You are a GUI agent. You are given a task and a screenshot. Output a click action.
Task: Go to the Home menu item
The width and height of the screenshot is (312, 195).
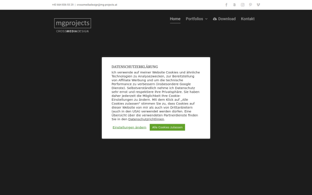tap(175, 19)
